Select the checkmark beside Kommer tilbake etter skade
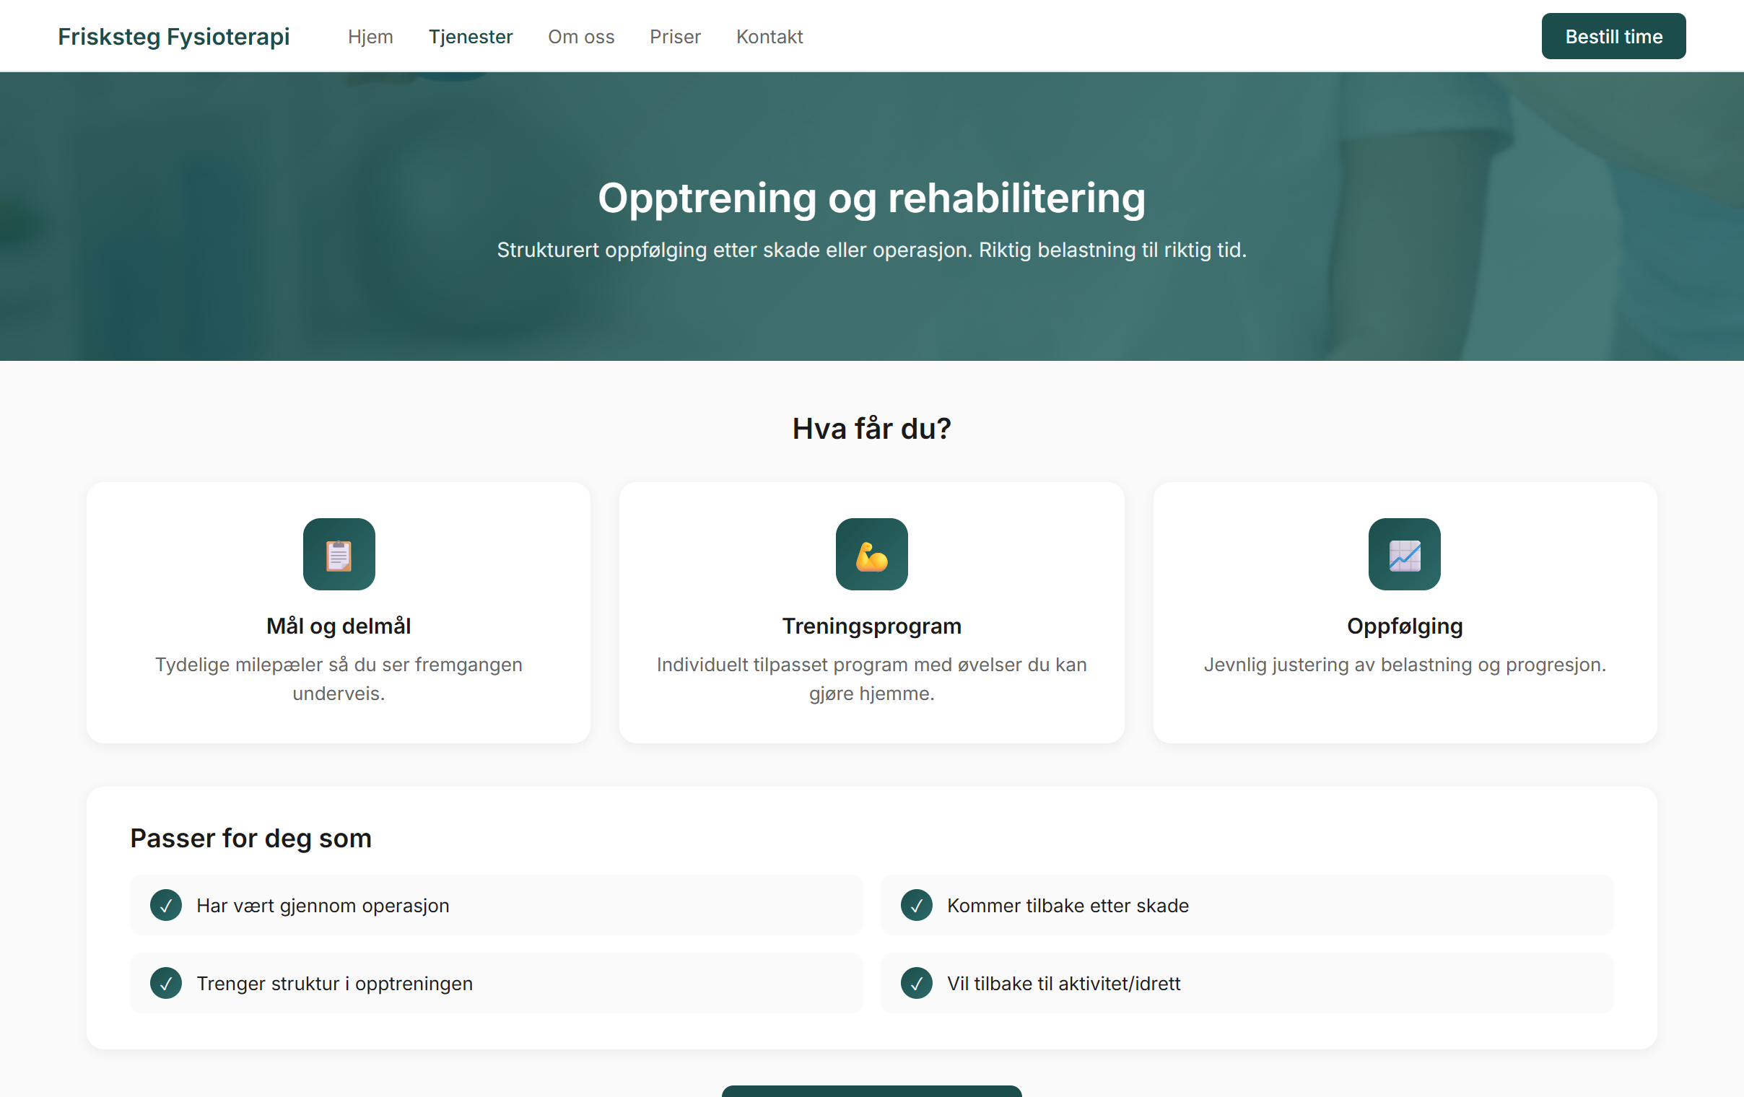Viewport: 1744px width, 1097px height. point(917,905)
